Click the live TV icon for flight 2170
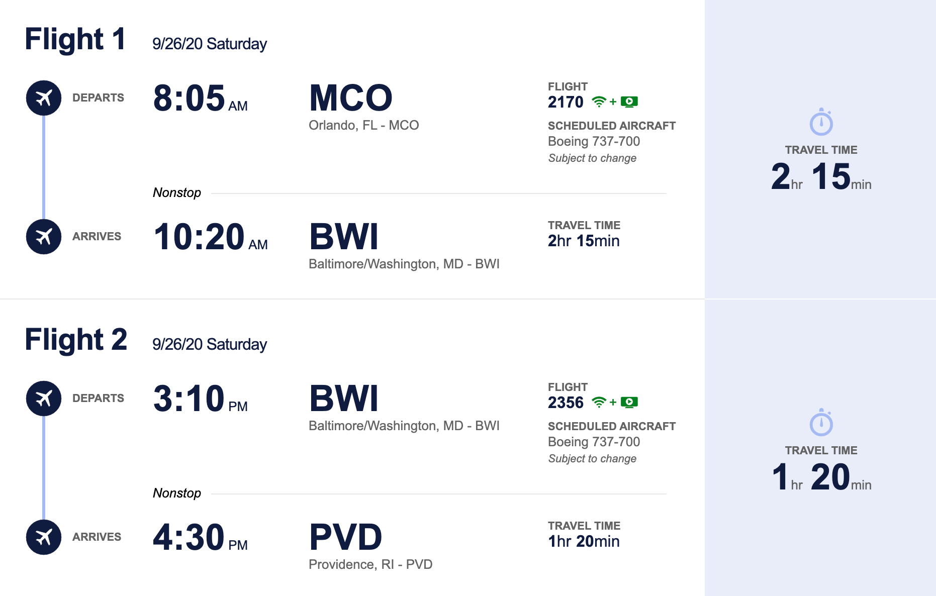Viewport: 936px width, 596px height. point(629,102)
